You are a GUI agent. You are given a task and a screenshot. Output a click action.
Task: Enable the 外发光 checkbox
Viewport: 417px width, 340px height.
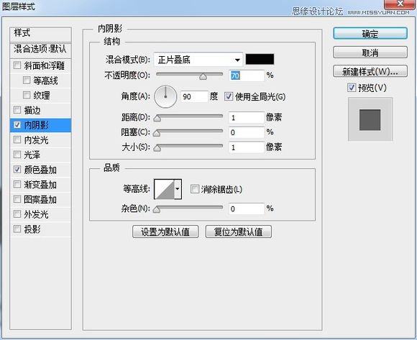[17, 214]
